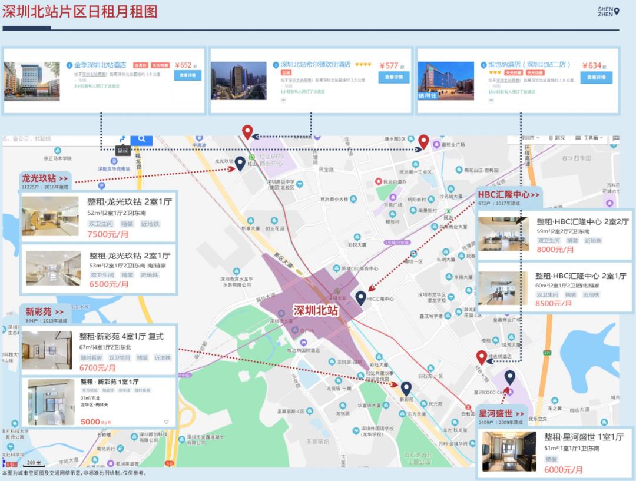This screenshot has height=481, width=636.
Task: Click the 维也纳酒店 thumbnail photo
Action: (446, 81)
